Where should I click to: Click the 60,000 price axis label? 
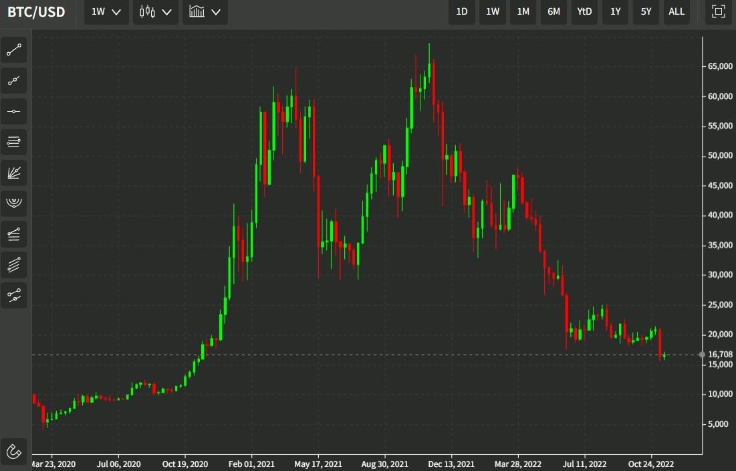(720, 96)
